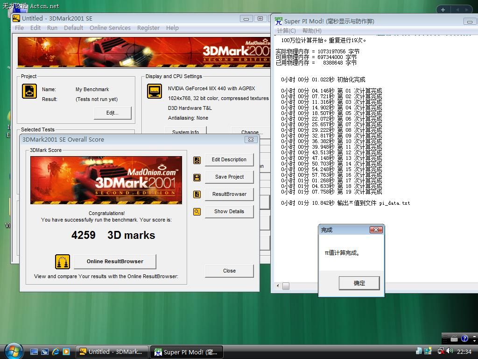
Task: Click the '第 19 次计算完成' line
Action: tap(331, 192)
